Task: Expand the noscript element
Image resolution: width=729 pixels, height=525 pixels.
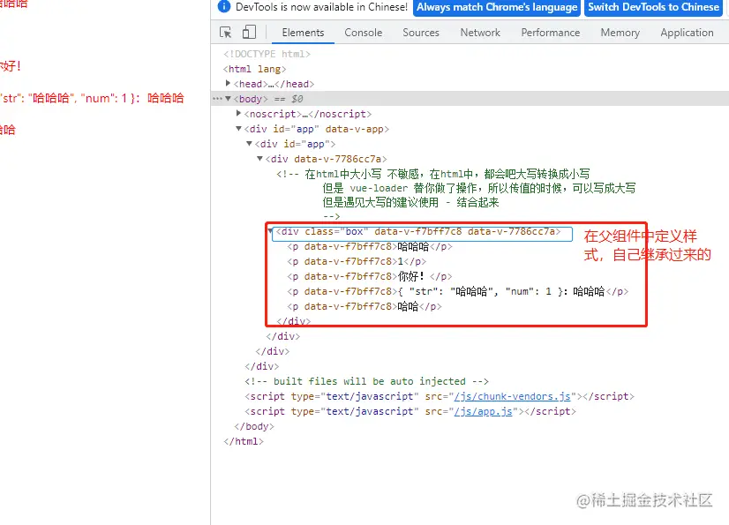Action: pyautogui.click(x=238, y=113)
